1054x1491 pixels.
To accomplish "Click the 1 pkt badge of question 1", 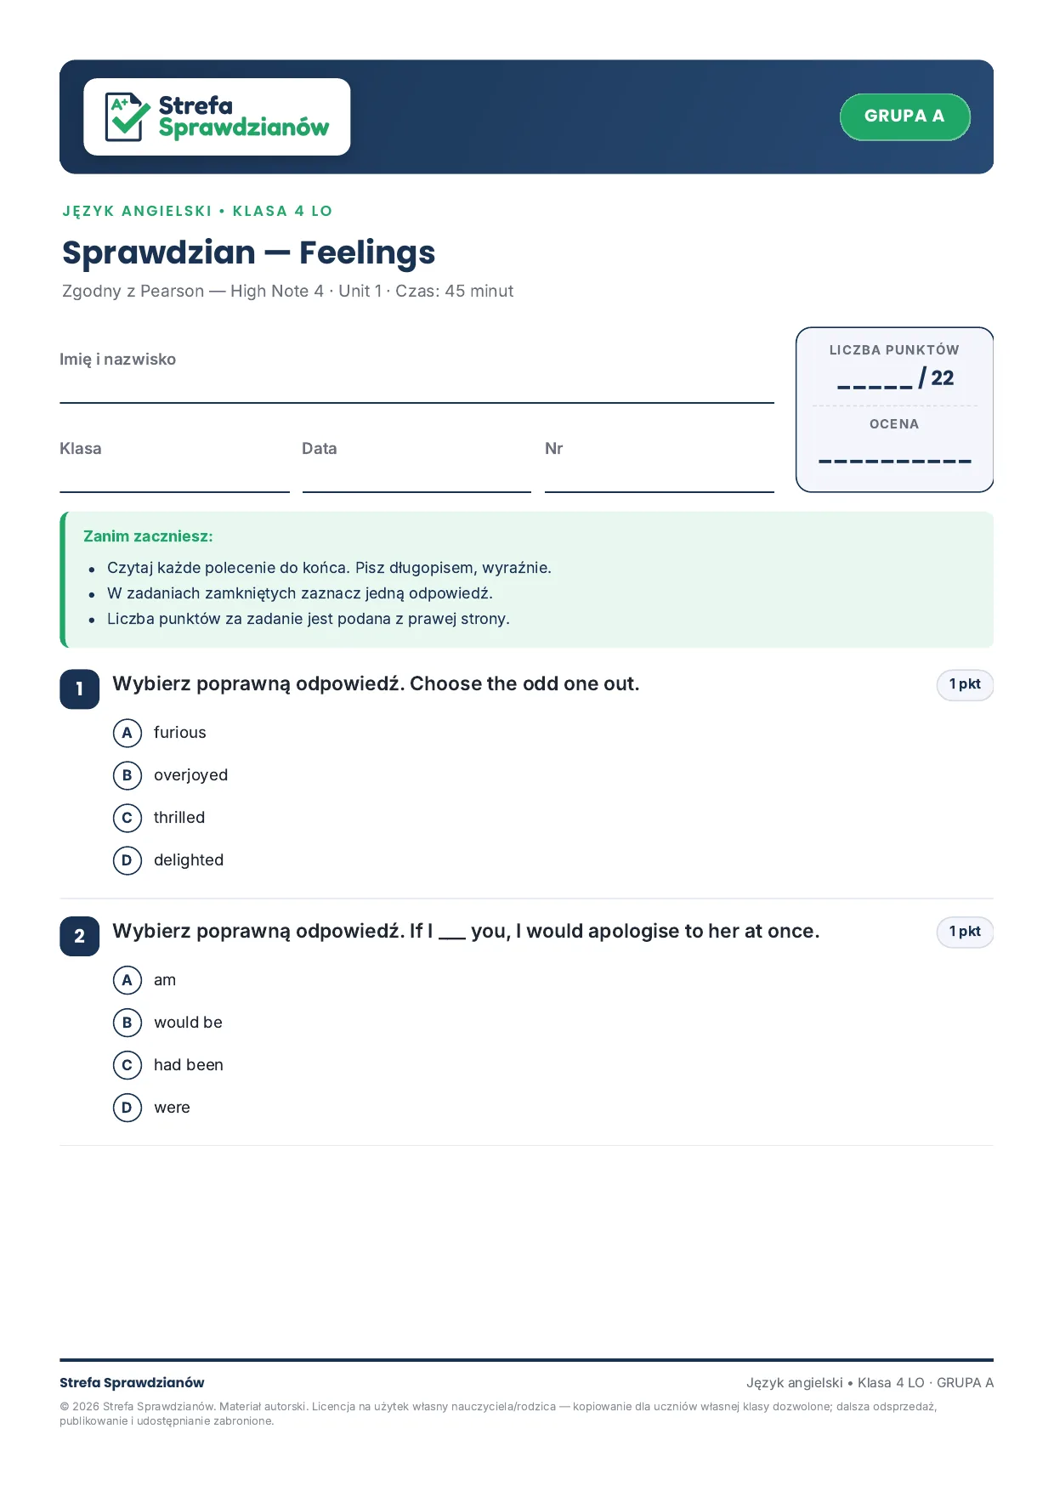I will point(965,684).
